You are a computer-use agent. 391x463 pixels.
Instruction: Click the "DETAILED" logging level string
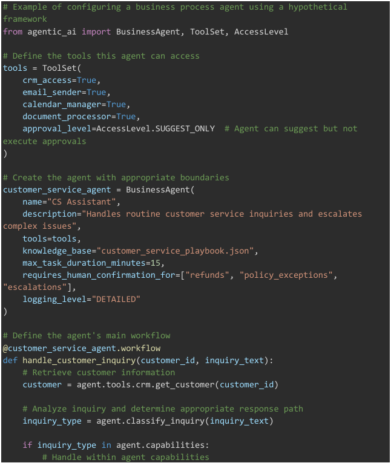click(116, 300)
